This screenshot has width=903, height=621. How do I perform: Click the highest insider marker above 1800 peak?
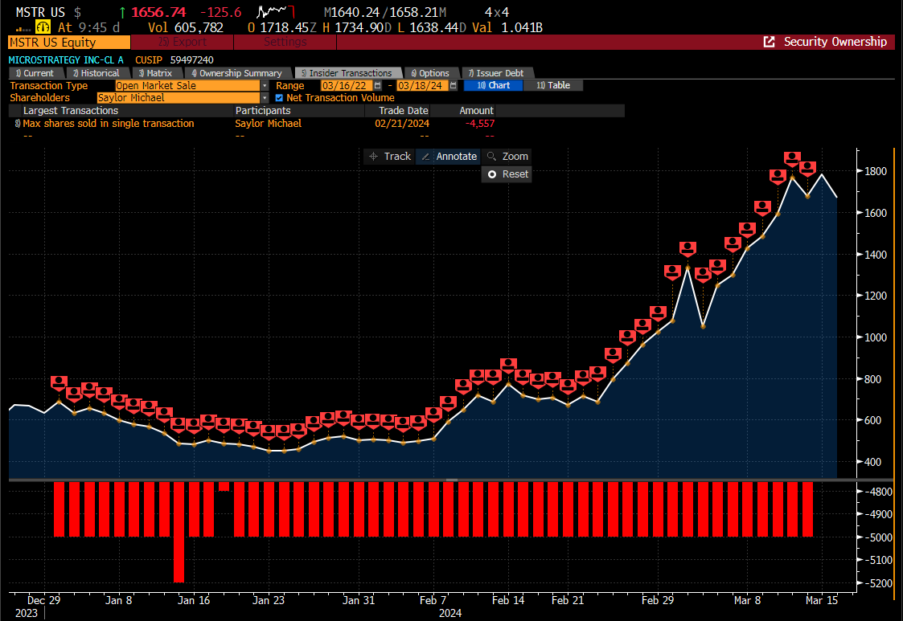click(792, 159)
